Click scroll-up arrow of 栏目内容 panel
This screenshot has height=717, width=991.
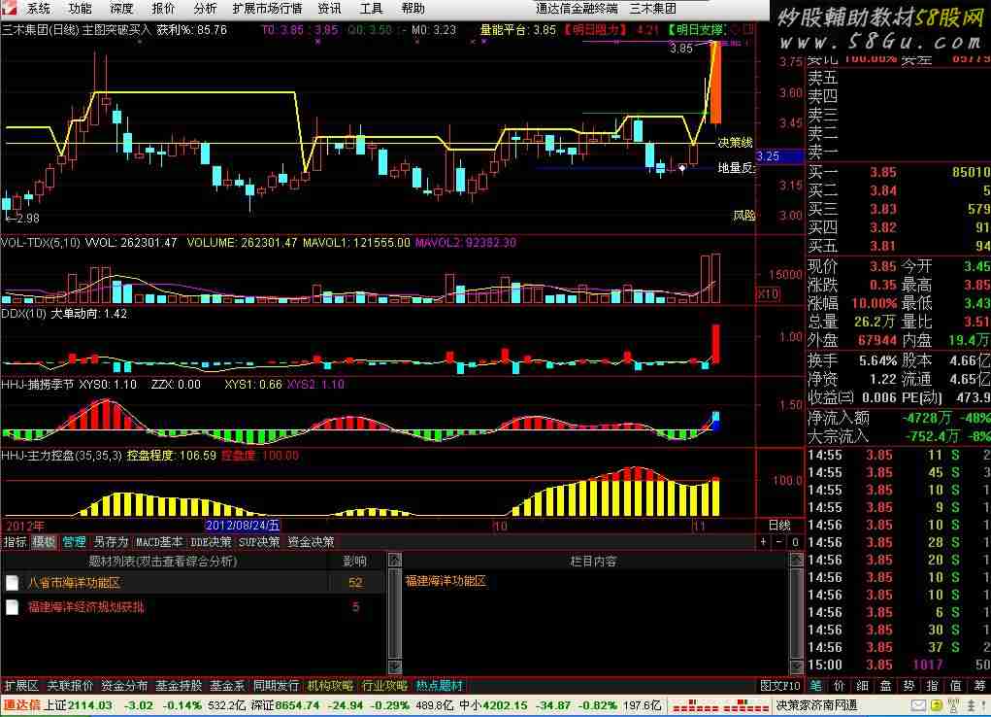pyautogui.click(x=796, y=560)
